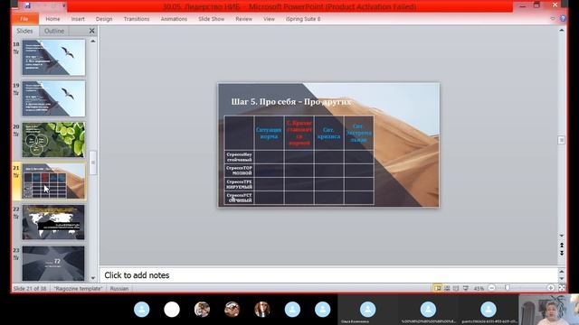The height and width of the screenshot is (325, 579).
Task: Click animation star icon beside slide 22
Action: point(16,217)
